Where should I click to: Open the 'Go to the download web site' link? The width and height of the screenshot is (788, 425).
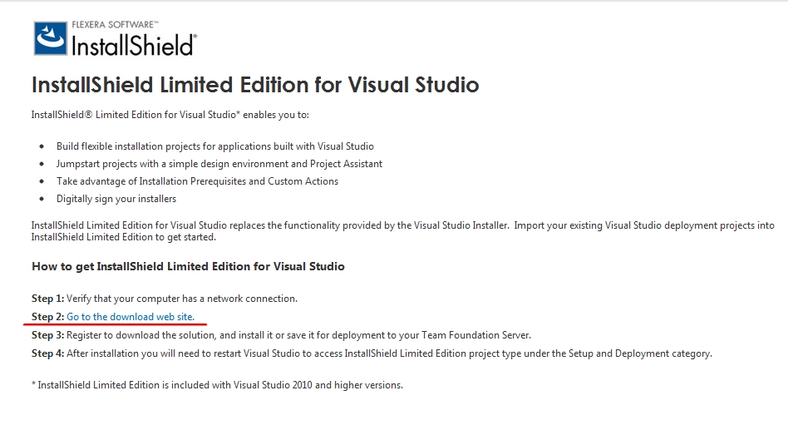[x=131, y=317]
